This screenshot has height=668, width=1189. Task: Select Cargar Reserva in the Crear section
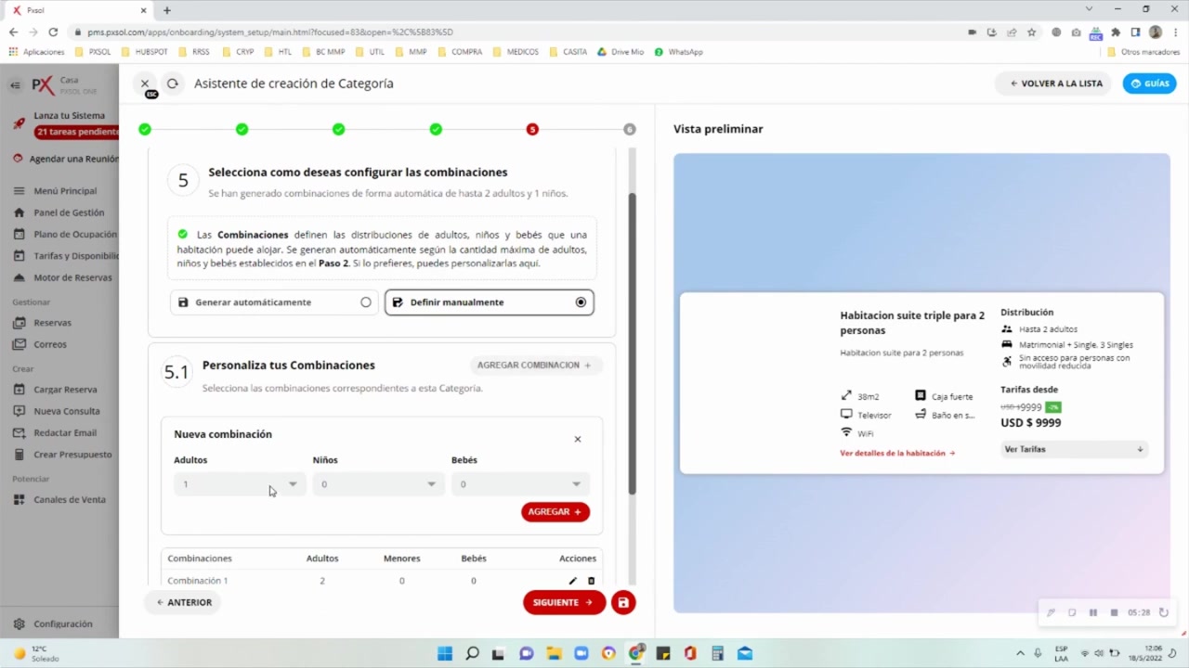pos(65,389)
